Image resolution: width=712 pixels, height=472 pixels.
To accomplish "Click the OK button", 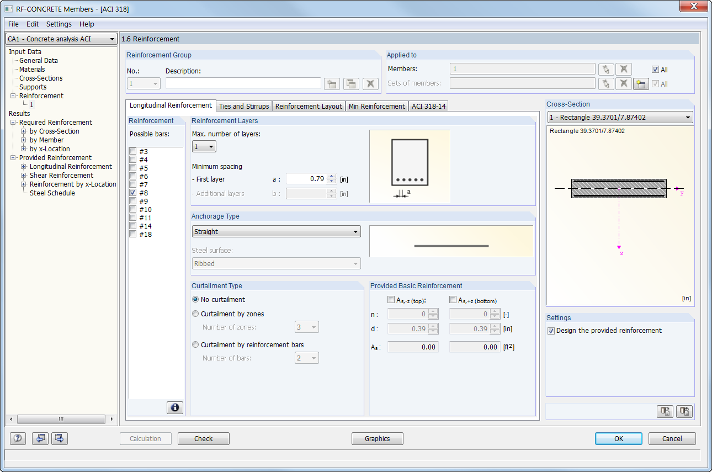I will tap(619, 439).
